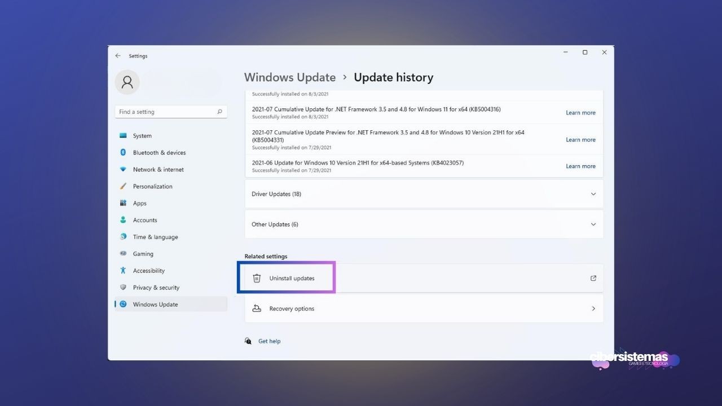Open Apps settings label
Viewport: 722px width, 406px height.
coord(140,204)
